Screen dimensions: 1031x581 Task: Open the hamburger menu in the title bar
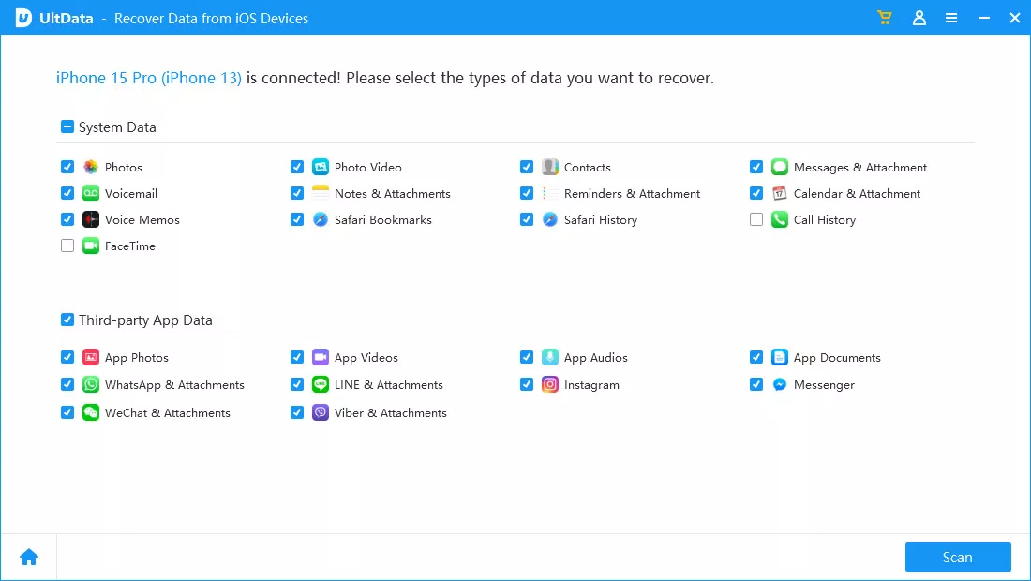[x=951, y=18]
